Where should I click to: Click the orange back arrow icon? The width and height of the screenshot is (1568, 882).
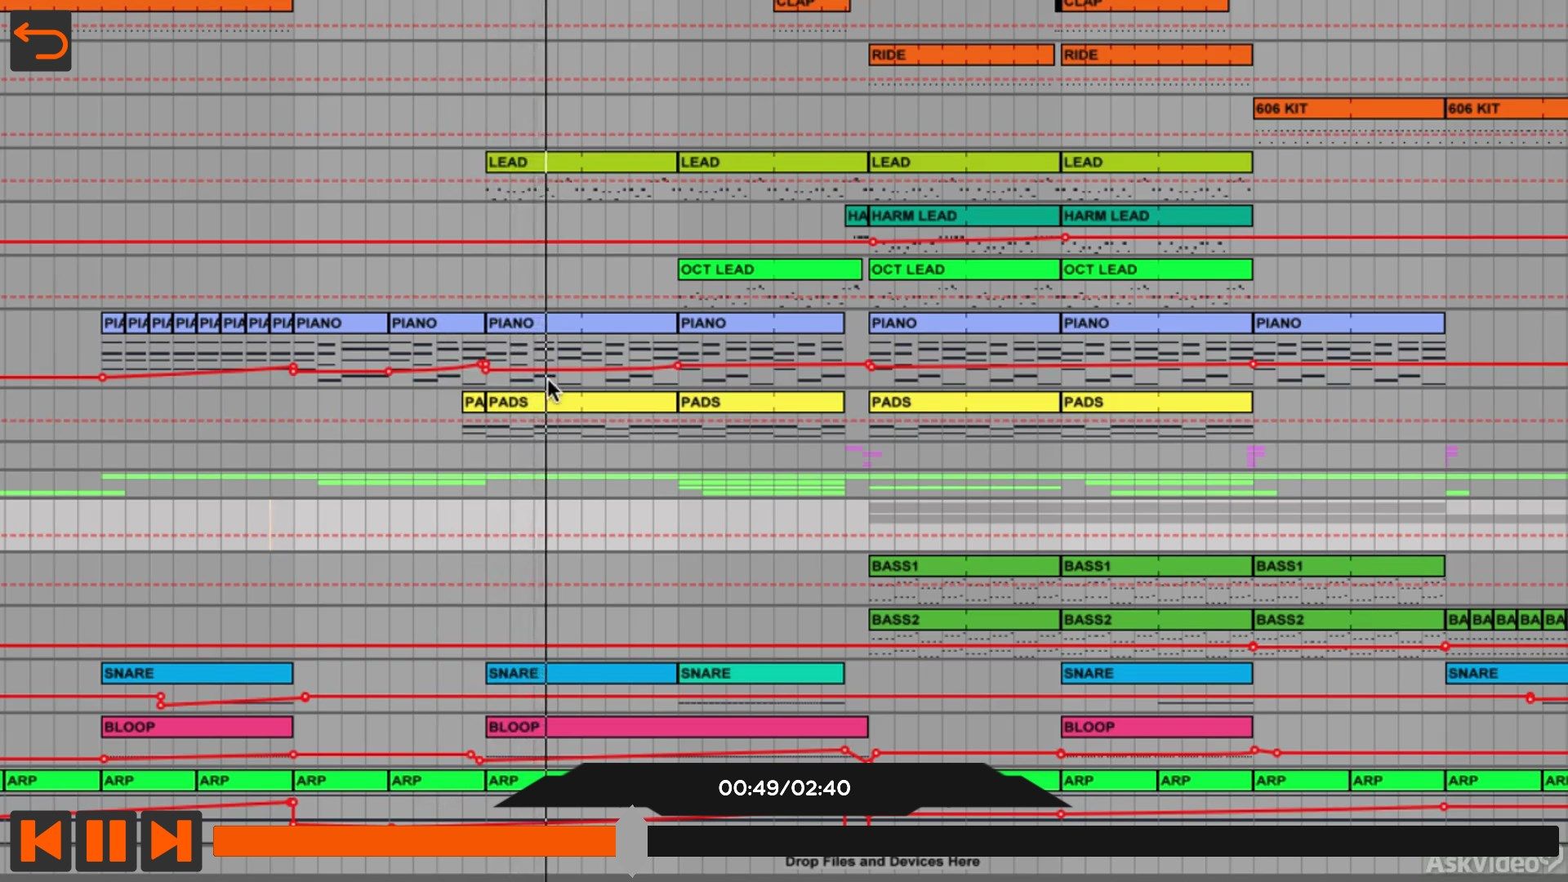point(41,41)
